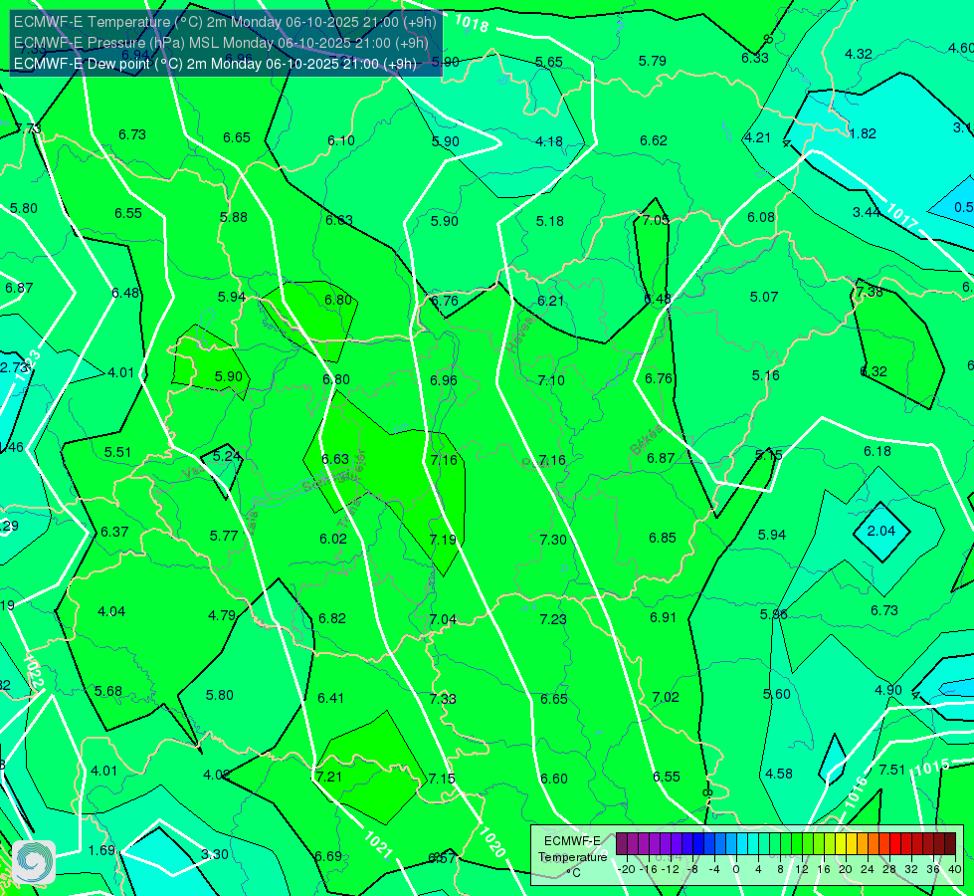Select the ECMWF-E Temperature 2m layer title

(x=225, y=22)
